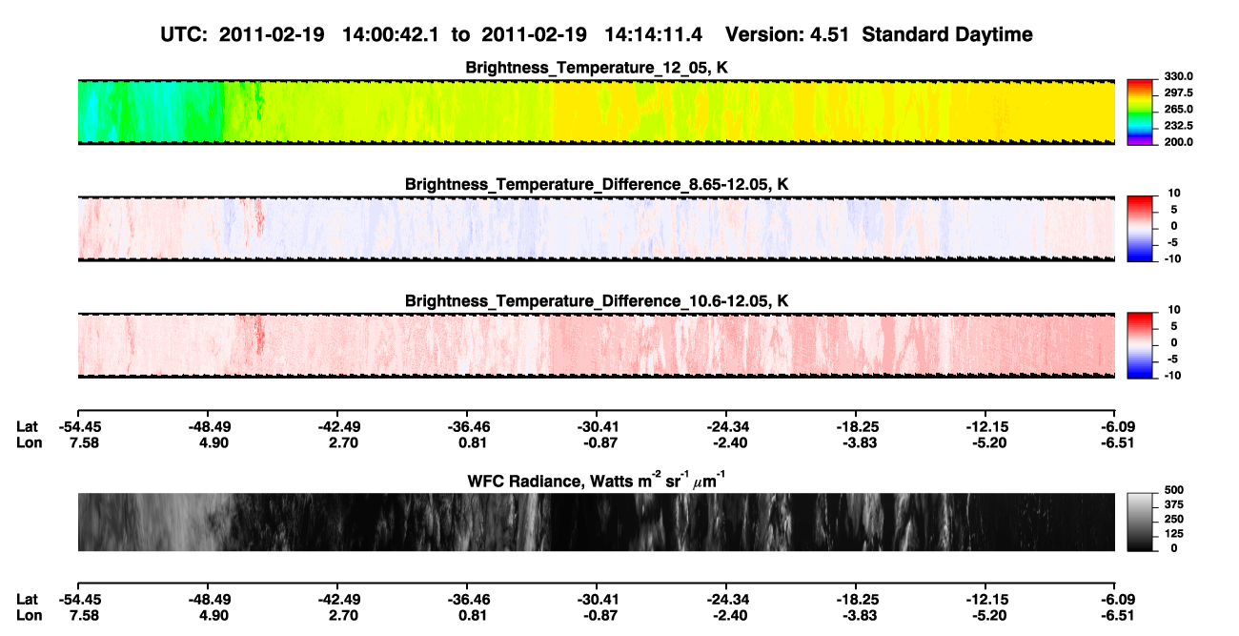
Task: Click the red-blue color bar beside the 10.6-12.05 panel
Action: click(1141, 345)
